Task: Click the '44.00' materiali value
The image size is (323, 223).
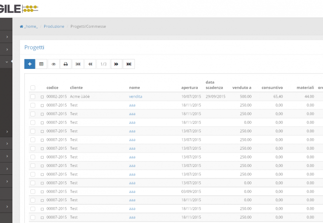Action: pos(309,97)
